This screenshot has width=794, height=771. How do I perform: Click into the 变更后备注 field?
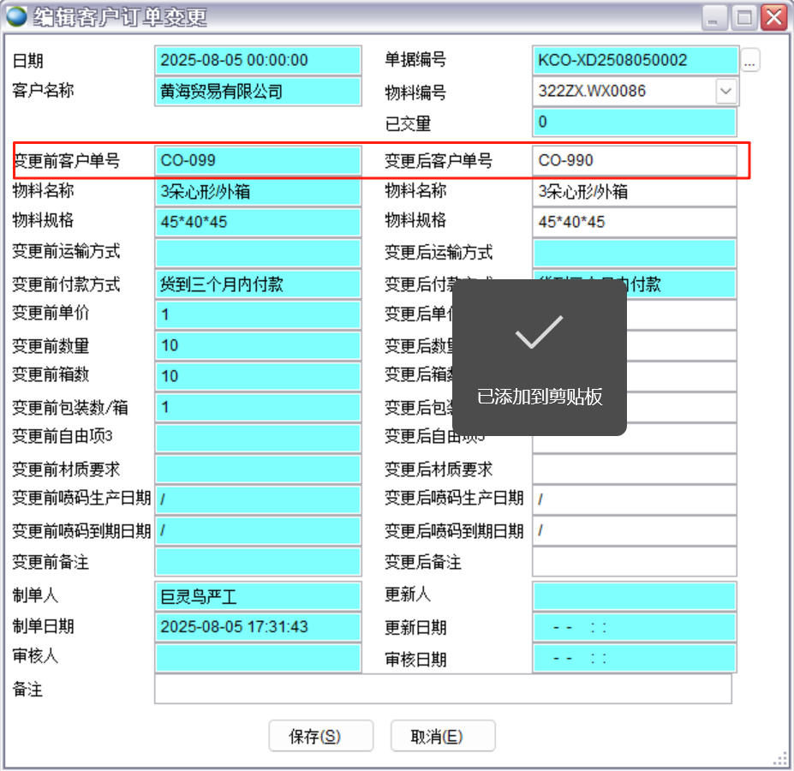[634, 562]
